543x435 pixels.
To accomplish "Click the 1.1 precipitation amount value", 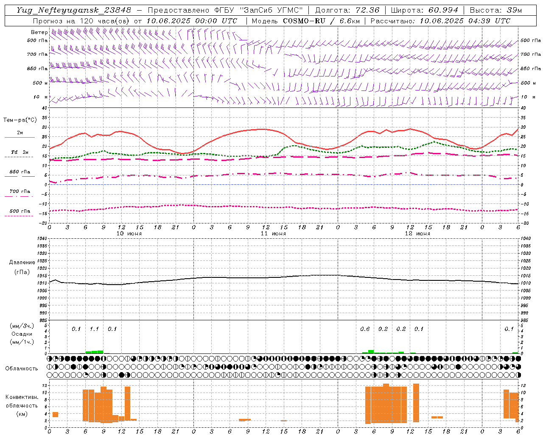I will (94, 329).
